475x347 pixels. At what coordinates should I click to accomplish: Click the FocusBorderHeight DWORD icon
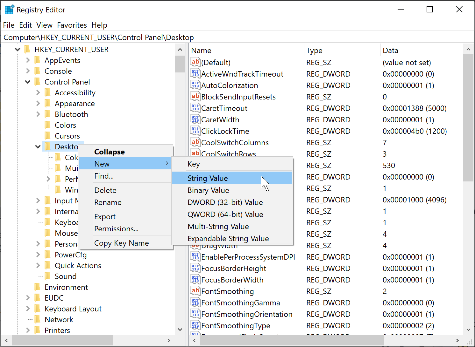pos(195,268)
